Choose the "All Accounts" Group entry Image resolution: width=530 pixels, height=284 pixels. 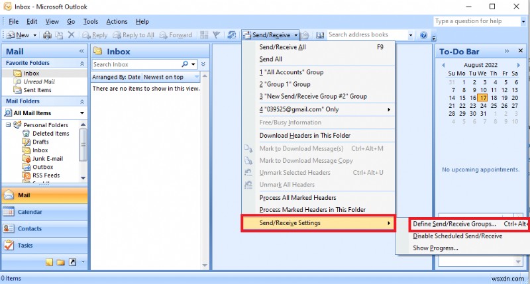(319, 72)
